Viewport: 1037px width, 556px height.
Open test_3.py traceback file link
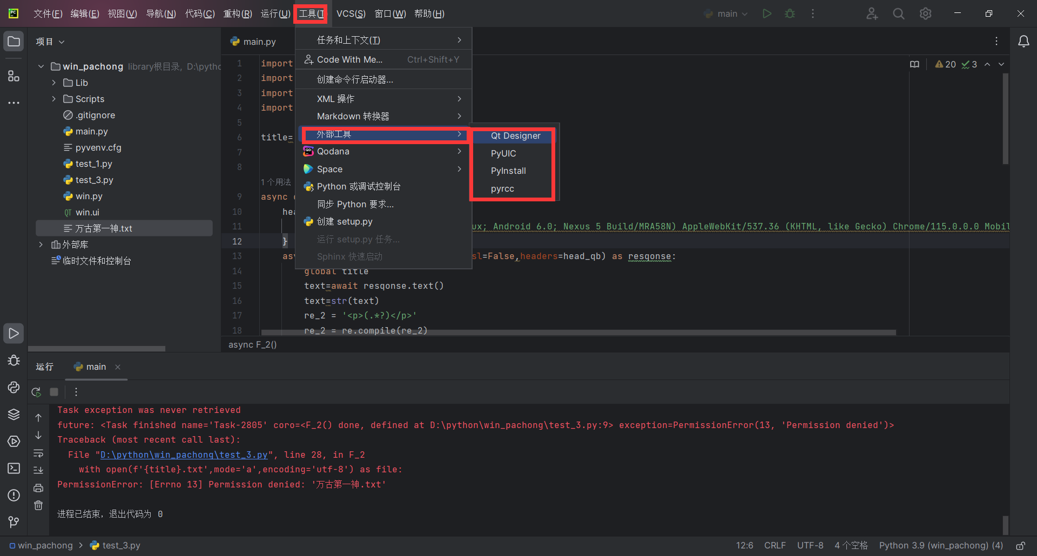(x=184, y=455)
